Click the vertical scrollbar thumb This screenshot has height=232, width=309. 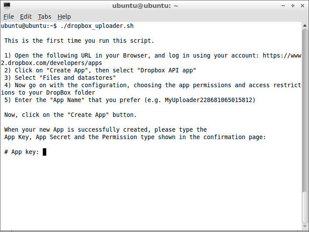[x=305, y=207]
